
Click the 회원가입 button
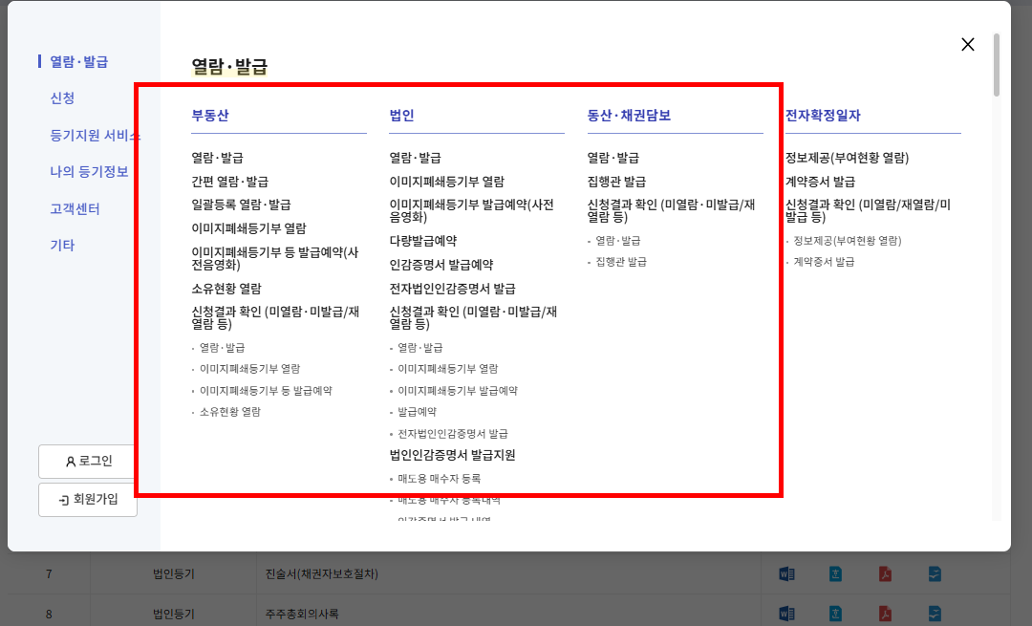click(x=87, y=499)
